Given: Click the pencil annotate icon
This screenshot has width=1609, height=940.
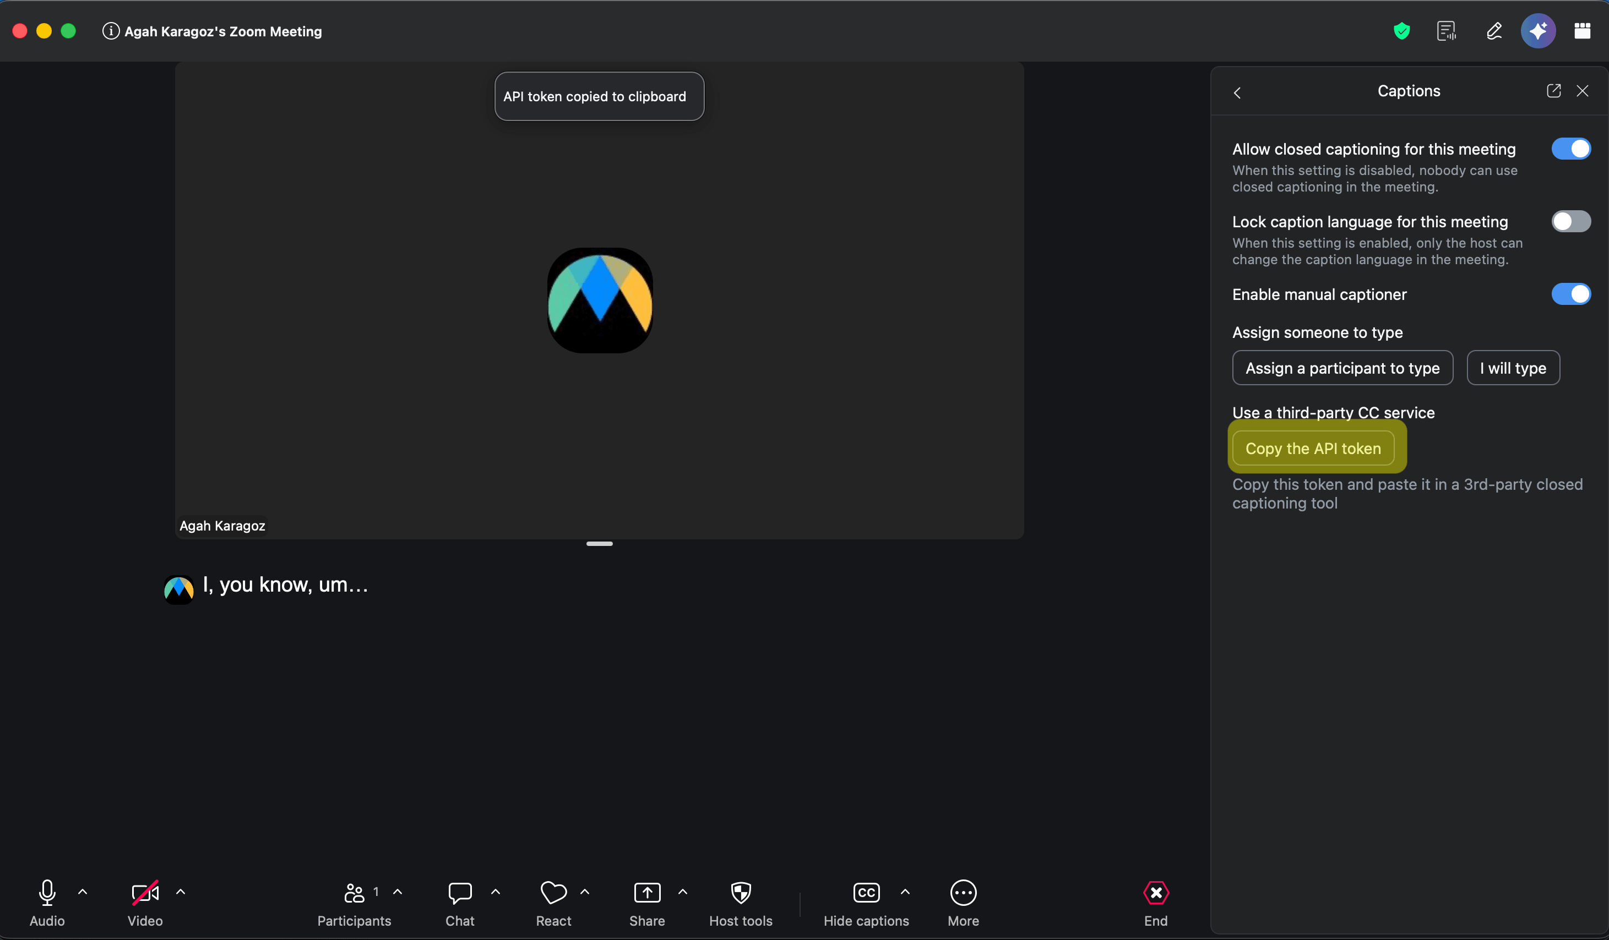Looking at the screenshot, I should click(1493, 31).
